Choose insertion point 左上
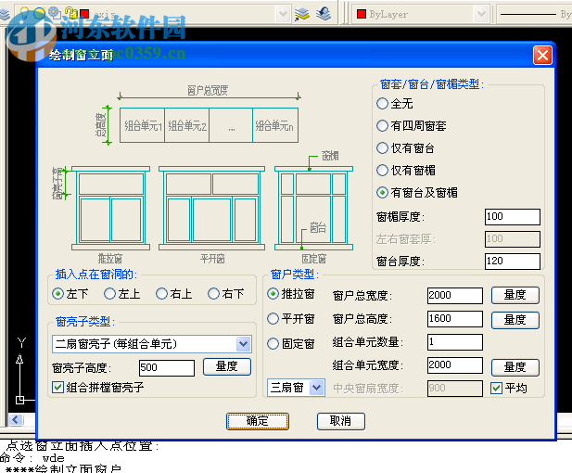The width and height of the screenshot is (572, 473). point(109,294)
